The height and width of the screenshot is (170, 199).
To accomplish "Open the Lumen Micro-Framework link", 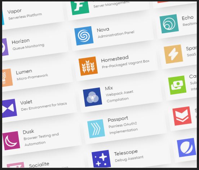I will click(32, 75).
